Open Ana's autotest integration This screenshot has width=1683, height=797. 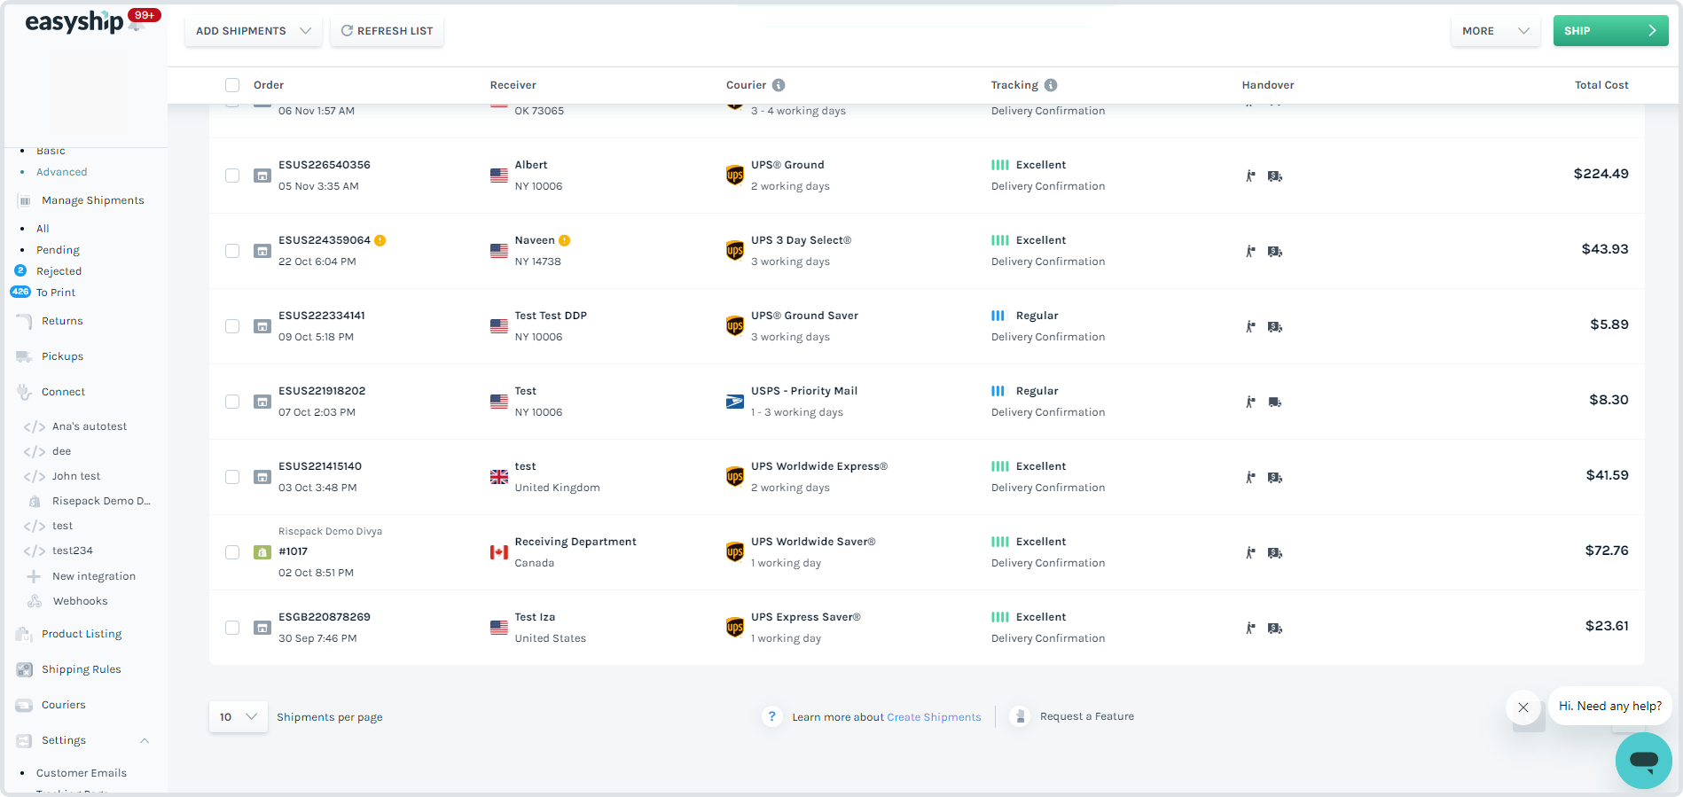(x=89, y=426)
